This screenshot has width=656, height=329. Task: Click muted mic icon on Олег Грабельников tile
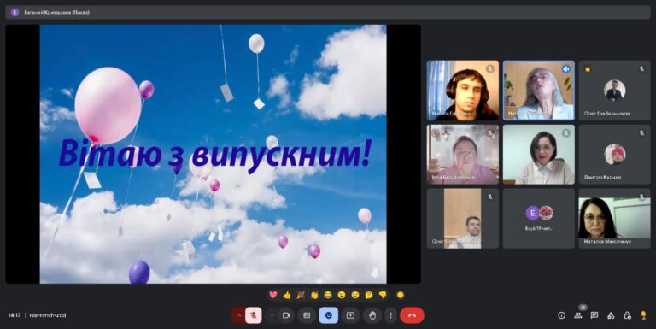coord(641,69)
